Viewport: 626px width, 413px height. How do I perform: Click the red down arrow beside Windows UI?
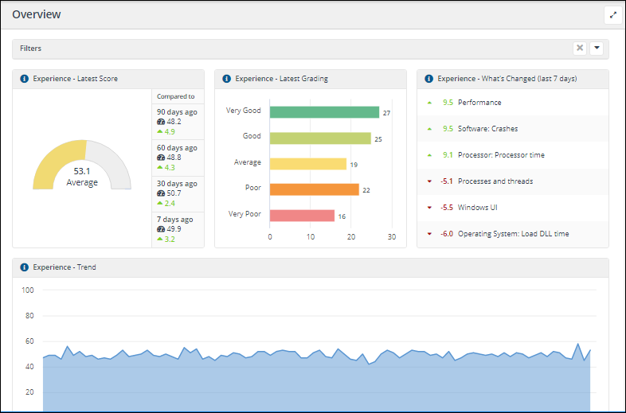click(430, 208)
